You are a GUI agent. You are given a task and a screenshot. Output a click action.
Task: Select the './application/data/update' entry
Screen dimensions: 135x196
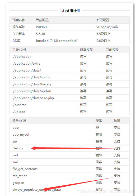(32, 91)
